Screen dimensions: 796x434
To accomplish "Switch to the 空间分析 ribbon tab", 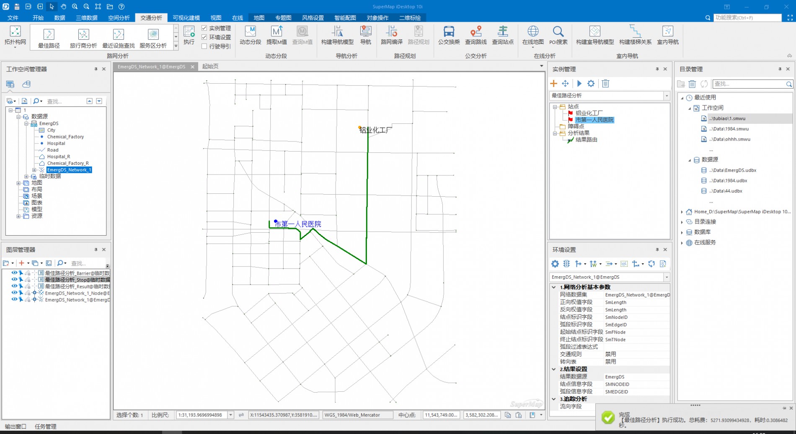I will coord(119,18).
